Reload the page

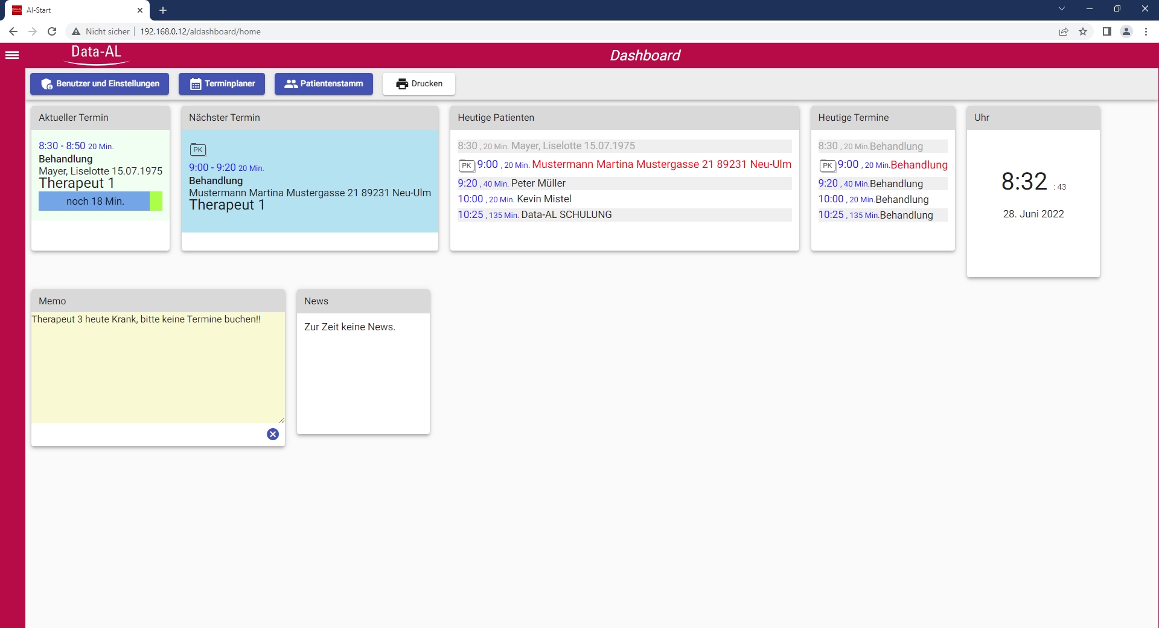[52, 31]
